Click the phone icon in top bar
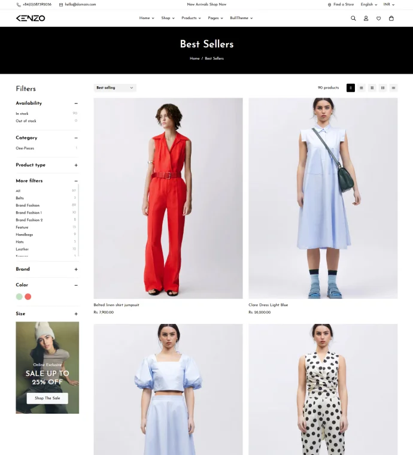This screenshot has height=455, width=413. pyautogui.click(x=19, y=5)
